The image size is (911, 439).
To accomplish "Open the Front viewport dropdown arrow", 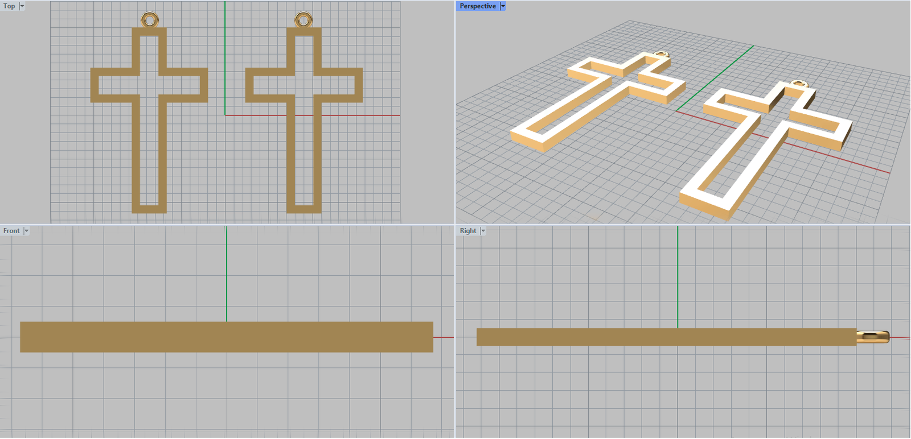I will 26,231.
